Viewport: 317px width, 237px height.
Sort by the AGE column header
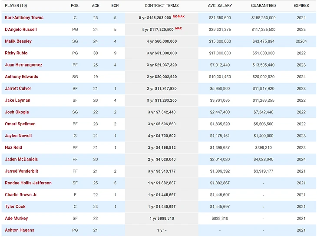[96, 6]
